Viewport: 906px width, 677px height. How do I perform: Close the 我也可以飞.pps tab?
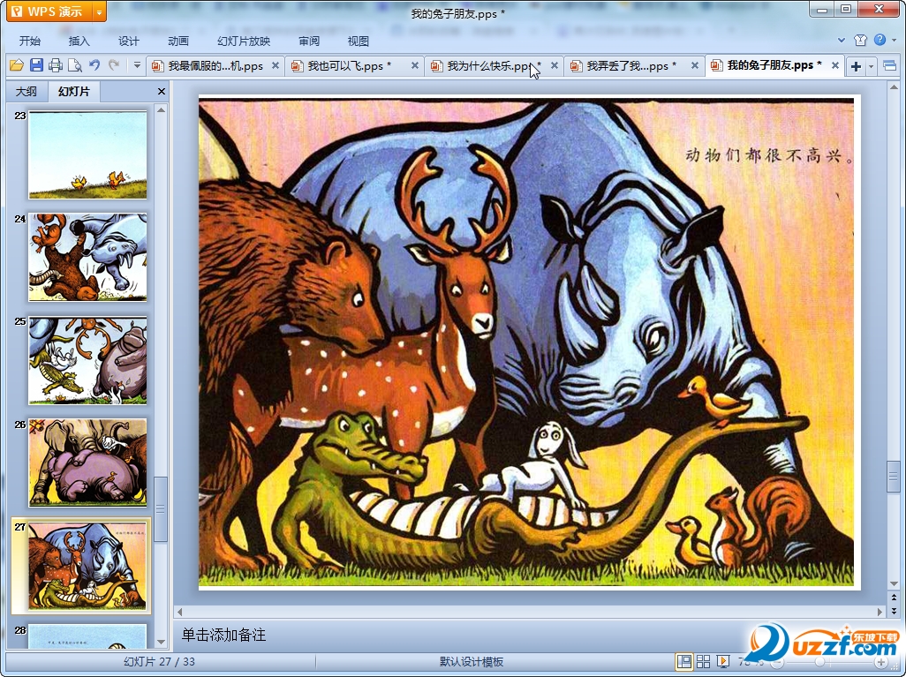tap(415, 66)
